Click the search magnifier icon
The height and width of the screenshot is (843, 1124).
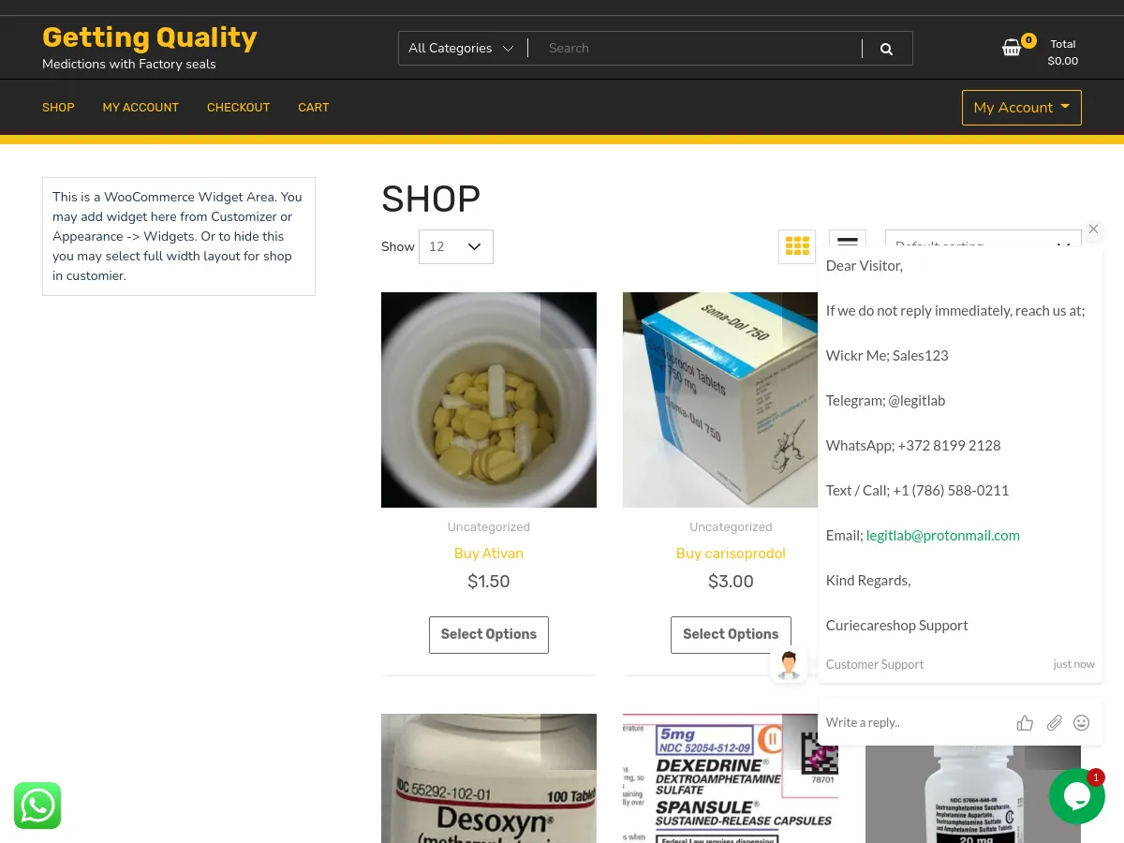886,49
